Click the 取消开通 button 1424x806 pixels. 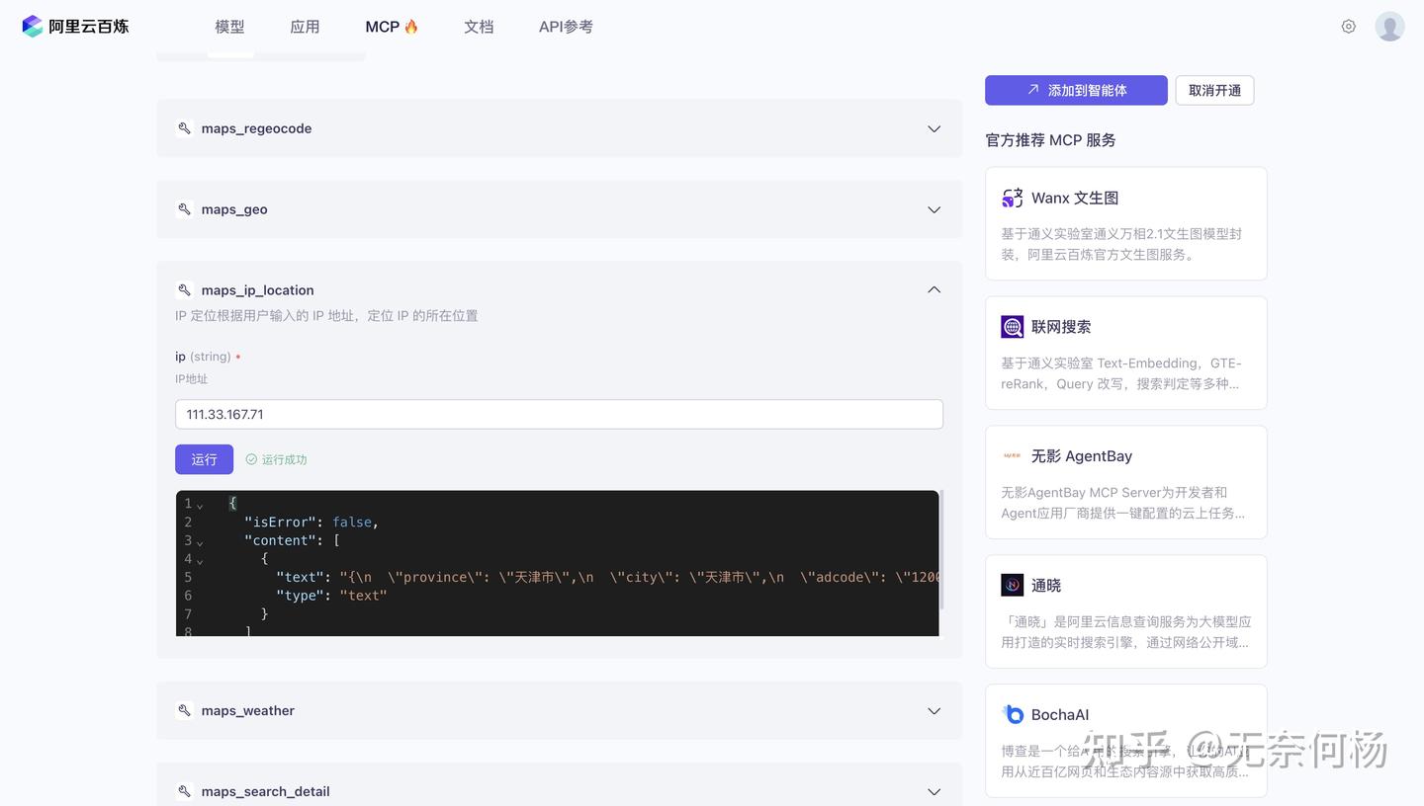click(x=1213, y=90)
